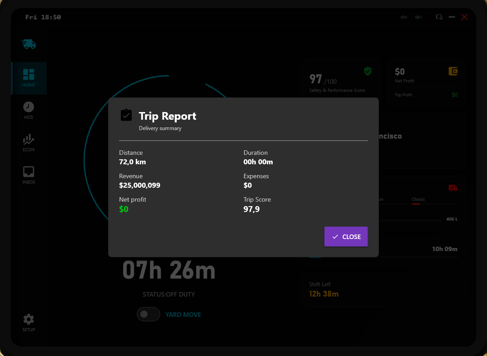
Task: Click the orange Net Profit wallet icon
Action: click(x=453, y=71)
